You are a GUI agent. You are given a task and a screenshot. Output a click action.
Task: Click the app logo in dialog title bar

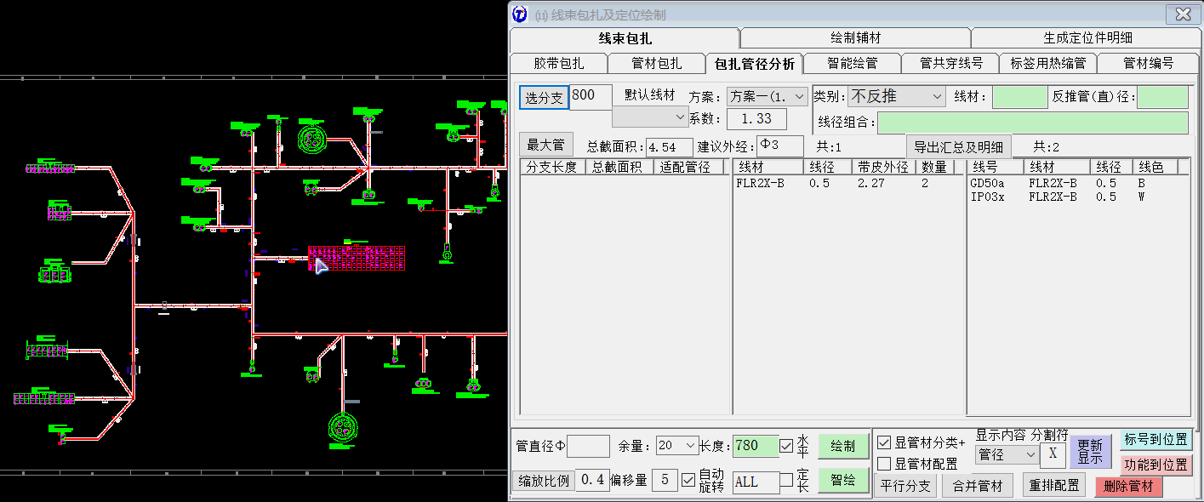coord(520,14)
